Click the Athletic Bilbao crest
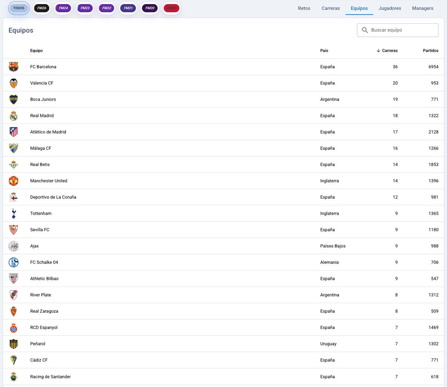 point(13,278)
